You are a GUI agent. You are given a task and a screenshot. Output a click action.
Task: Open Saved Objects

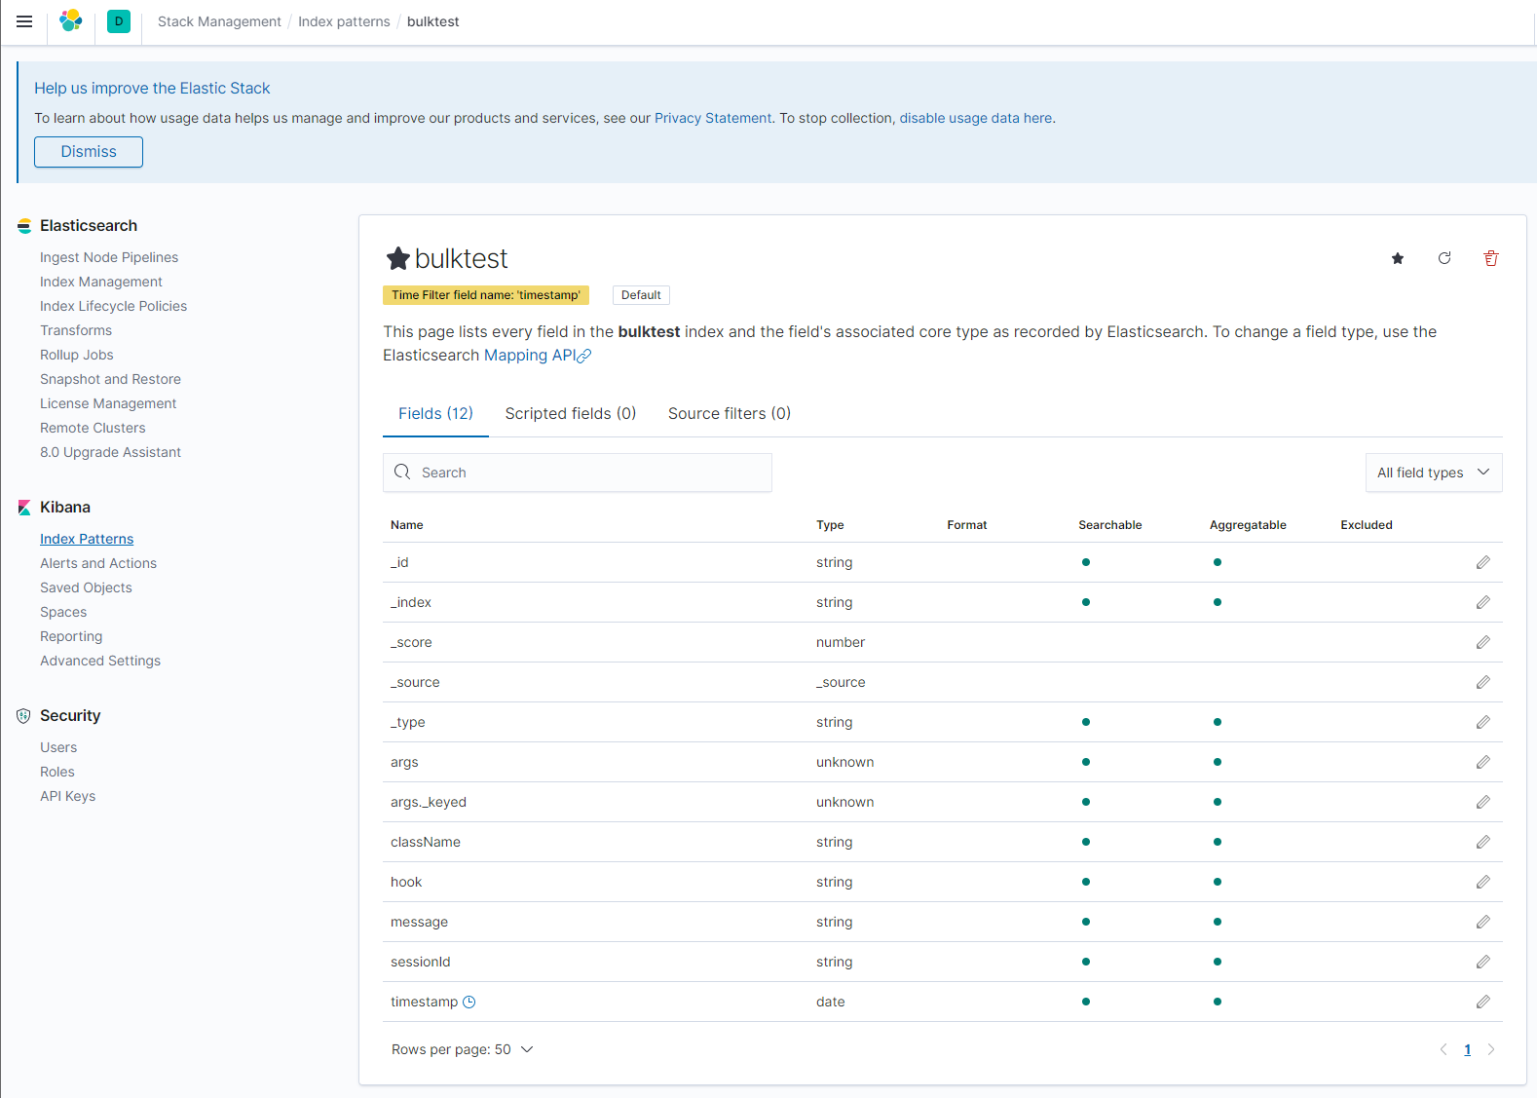tap(86, 587)
